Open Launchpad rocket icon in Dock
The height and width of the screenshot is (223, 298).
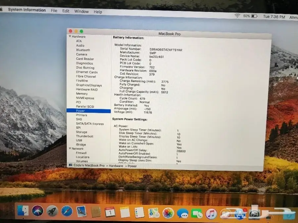[52, 211]
